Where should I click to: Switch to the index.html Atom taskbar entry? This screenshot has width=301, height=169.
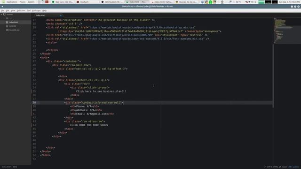[x=137, y=2]
